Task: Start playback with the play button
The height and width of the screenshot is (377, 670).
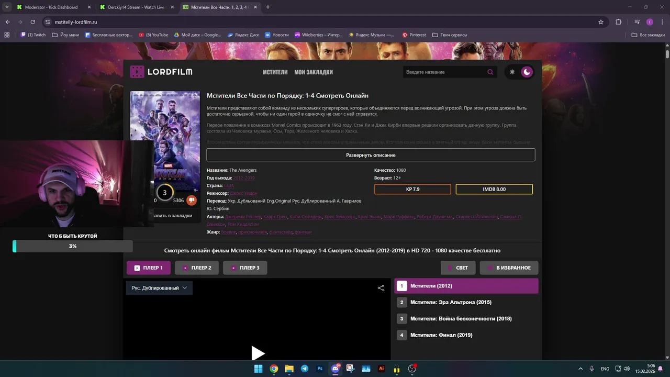Action: coord(258,353)
